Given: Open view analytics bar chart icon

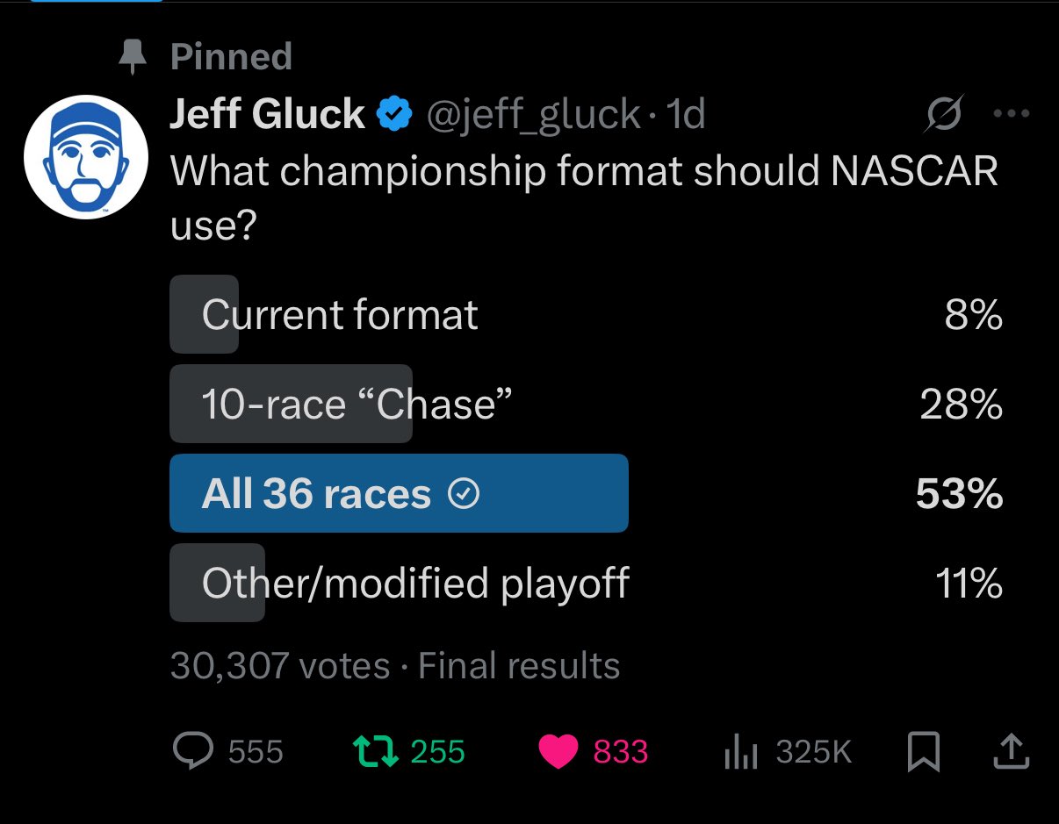Looking at the screenshot, I should 739,752.
